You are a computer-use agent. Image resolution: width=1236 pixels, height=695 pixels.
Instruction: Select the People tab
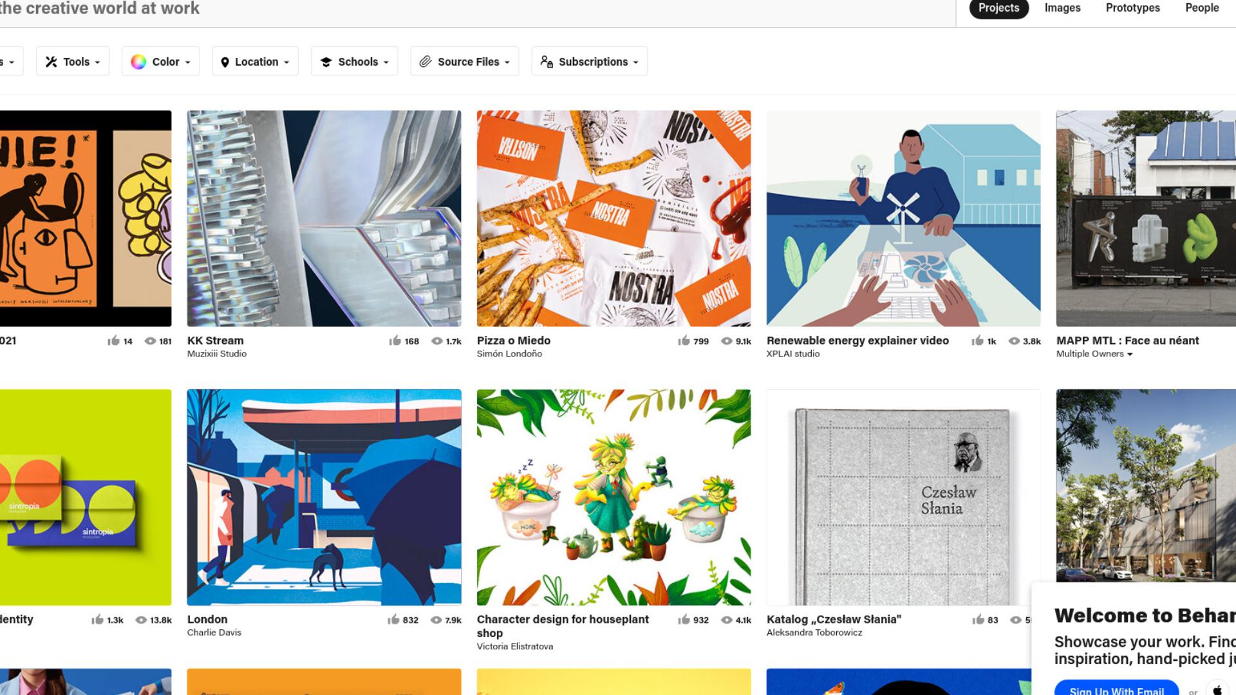[1202, 8]
